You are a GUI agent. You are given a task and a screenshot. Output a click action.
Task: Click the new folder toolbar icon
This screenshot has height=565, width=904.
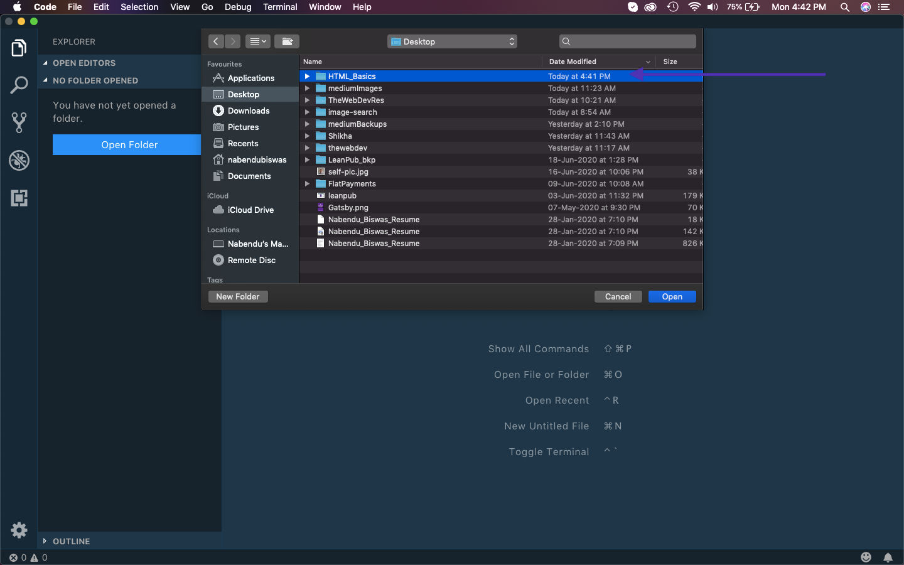point(287,41)
